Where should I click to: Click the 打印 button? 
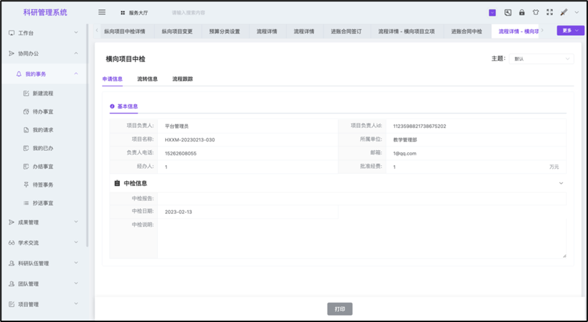(340, 309)
